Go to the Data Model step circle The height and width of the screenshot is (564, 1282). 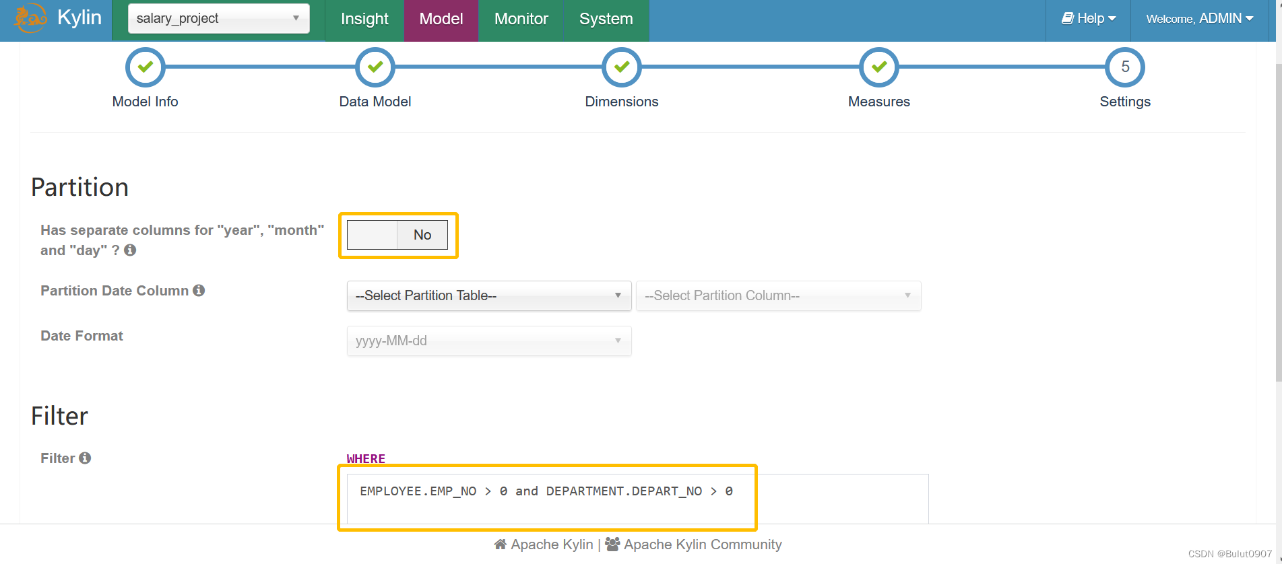pos(375,67)
